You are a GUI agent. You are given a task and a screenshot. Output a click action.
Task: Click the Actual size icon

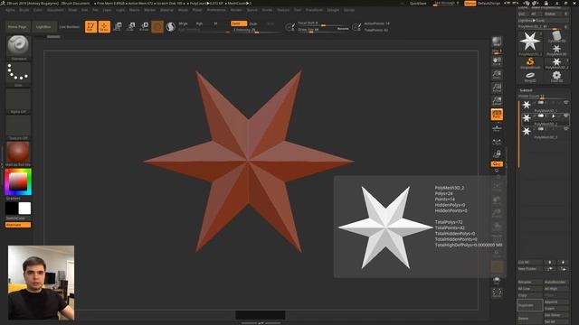coord(497,88)
